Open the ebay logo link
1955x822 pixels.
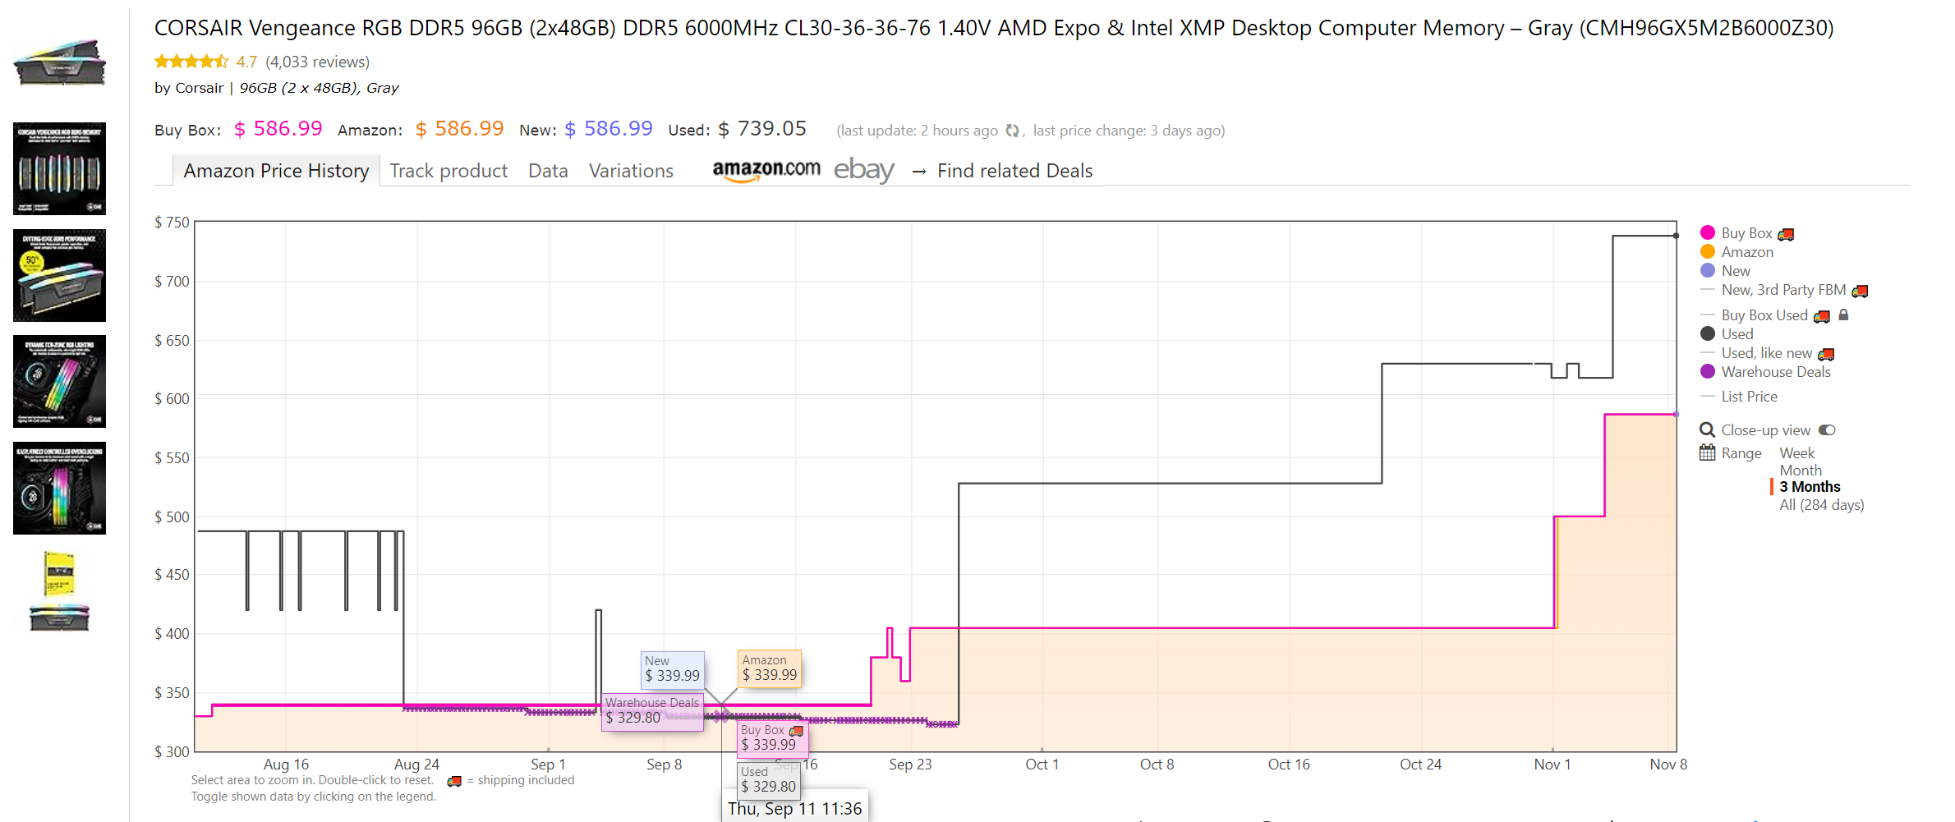pos(864,170)
